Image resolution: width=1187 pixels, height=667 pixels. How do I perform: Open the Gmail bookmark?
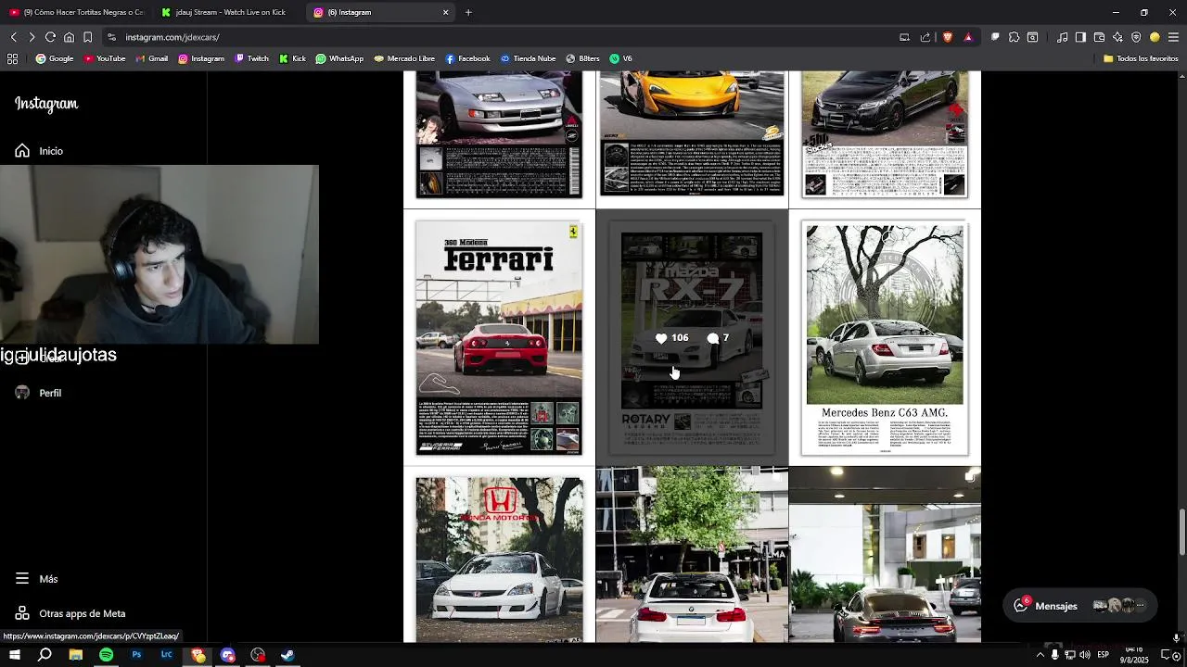click(x=151, y=58)
